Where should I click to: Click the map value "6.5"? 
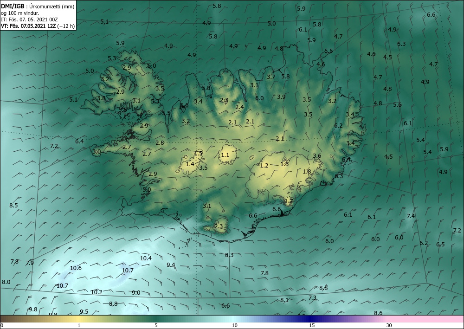pos(440,245)
